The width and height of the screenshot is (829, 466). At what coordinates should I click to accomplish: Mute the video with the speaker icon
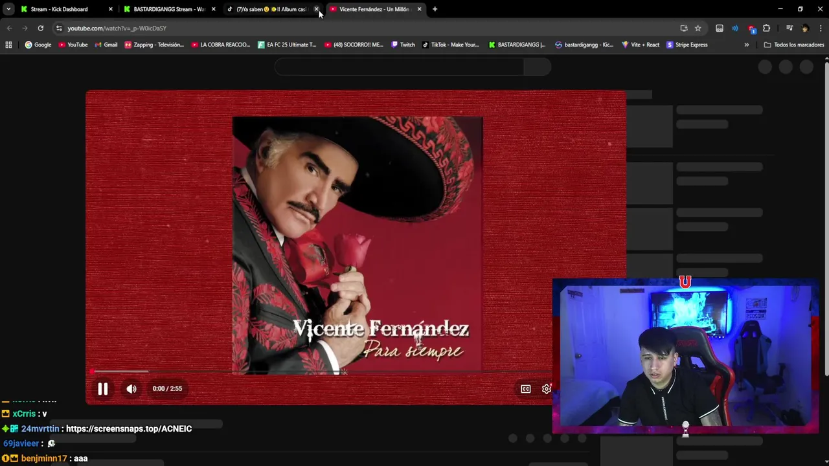131,389
